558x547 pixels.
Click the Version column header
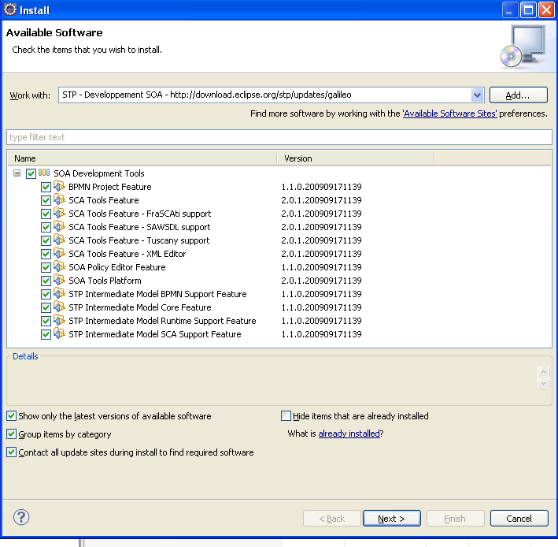click(354, 158)
